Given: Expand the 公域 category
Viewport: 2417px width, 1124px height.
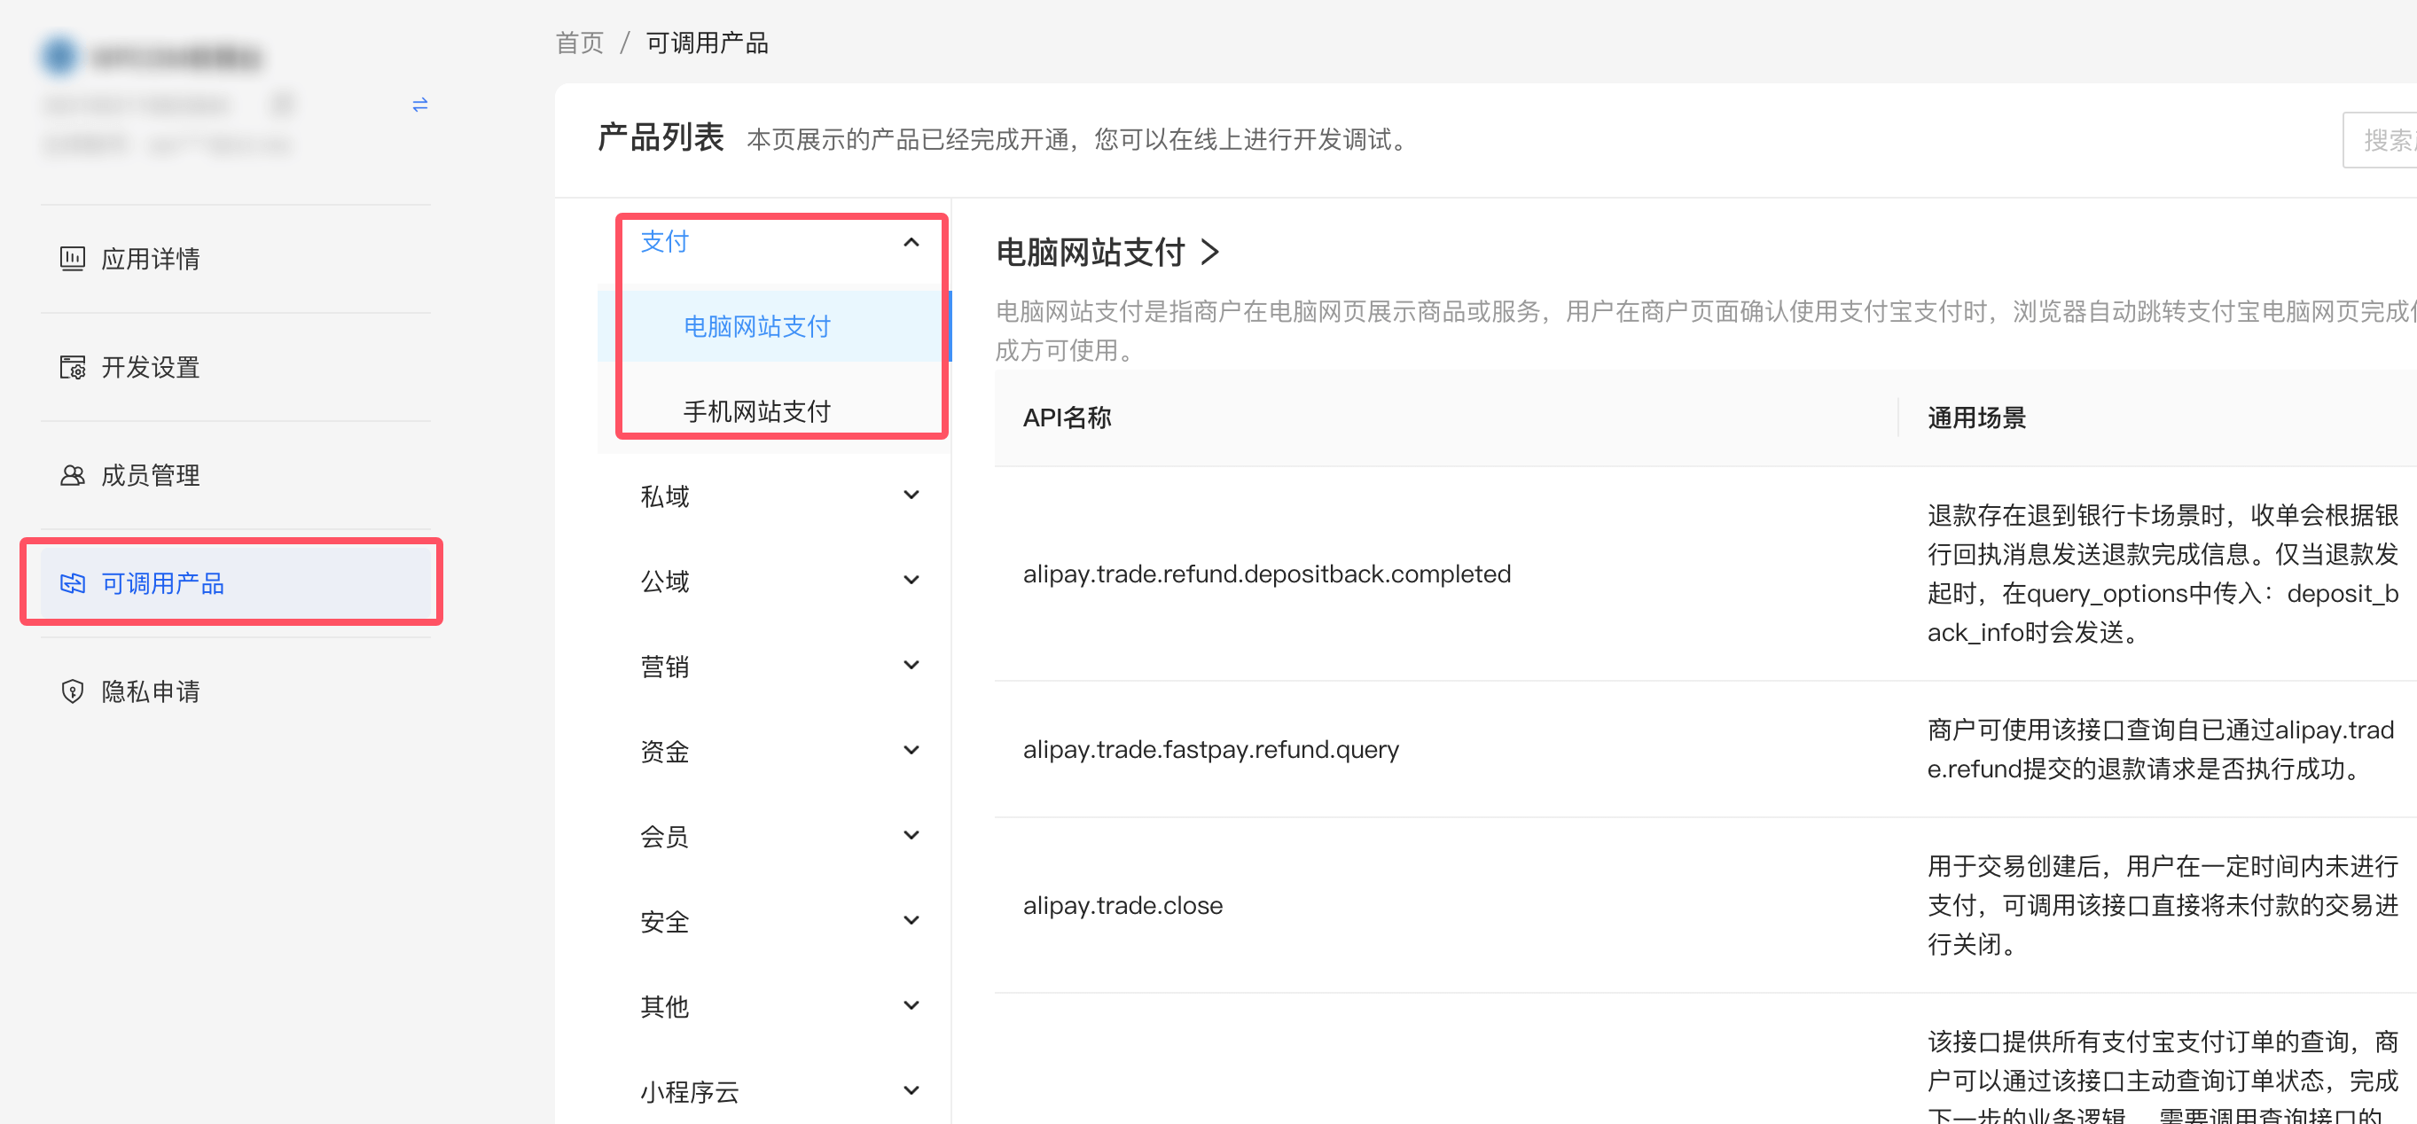Looking at the screenshot, I should pos(775,581).
